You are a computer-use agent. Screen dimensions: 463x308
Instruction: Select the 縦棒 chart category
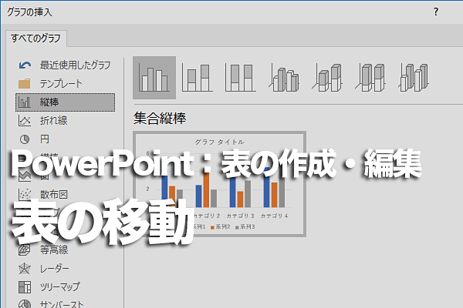point(65,102)
